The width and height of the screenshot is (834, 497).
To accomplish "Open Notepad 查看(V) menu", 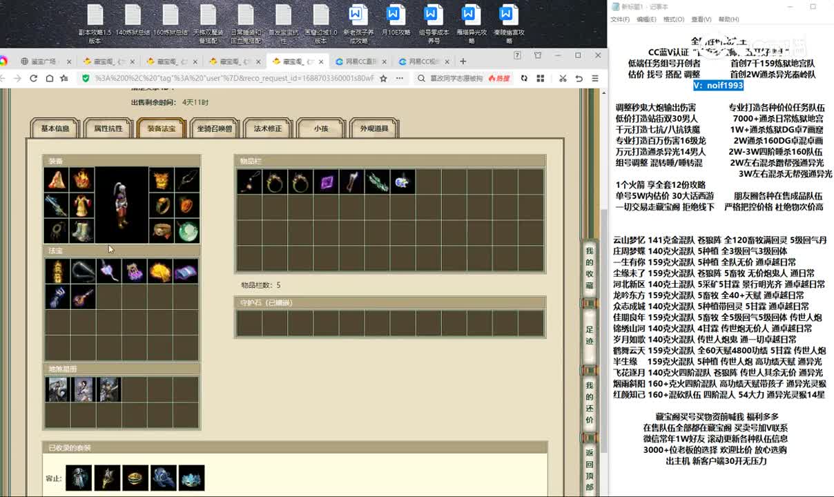I will pyautogui.click(x=701, y=19).
